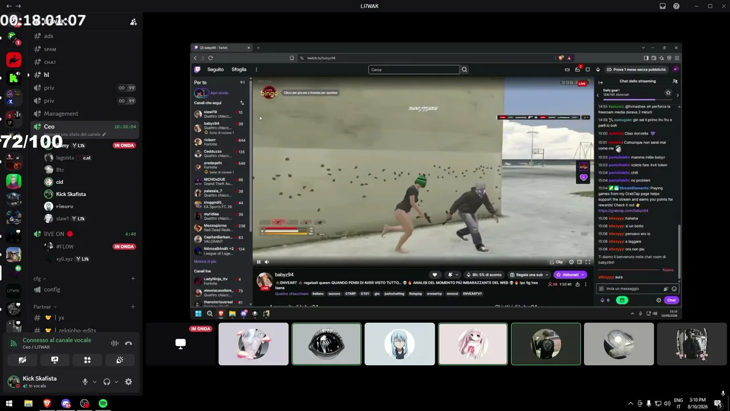Click the Twitch search magnifier button

[464, 70]
